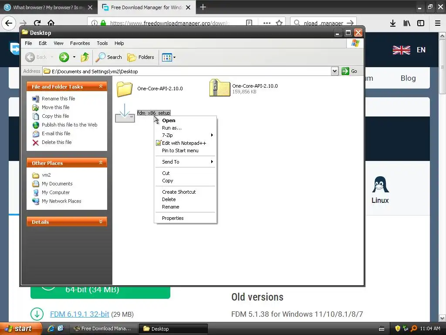Open the Favorites menu in Explorer

80,43
